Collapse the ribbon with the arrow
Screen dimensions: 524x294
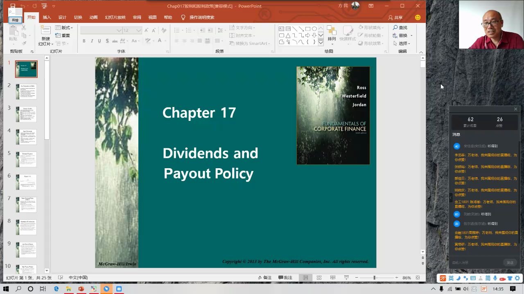coord(421,52)
